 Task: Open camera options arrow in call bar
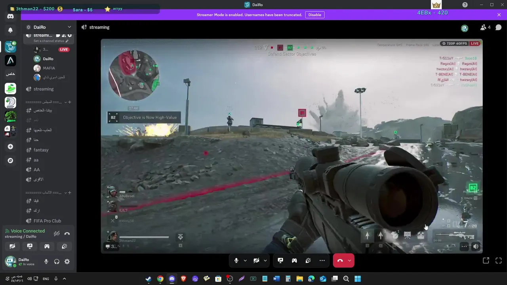(265, 260)
